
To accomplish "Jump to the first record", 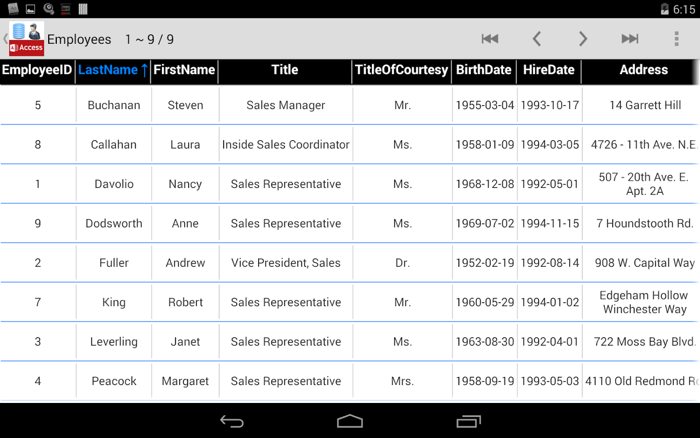I will coord(490,38).
